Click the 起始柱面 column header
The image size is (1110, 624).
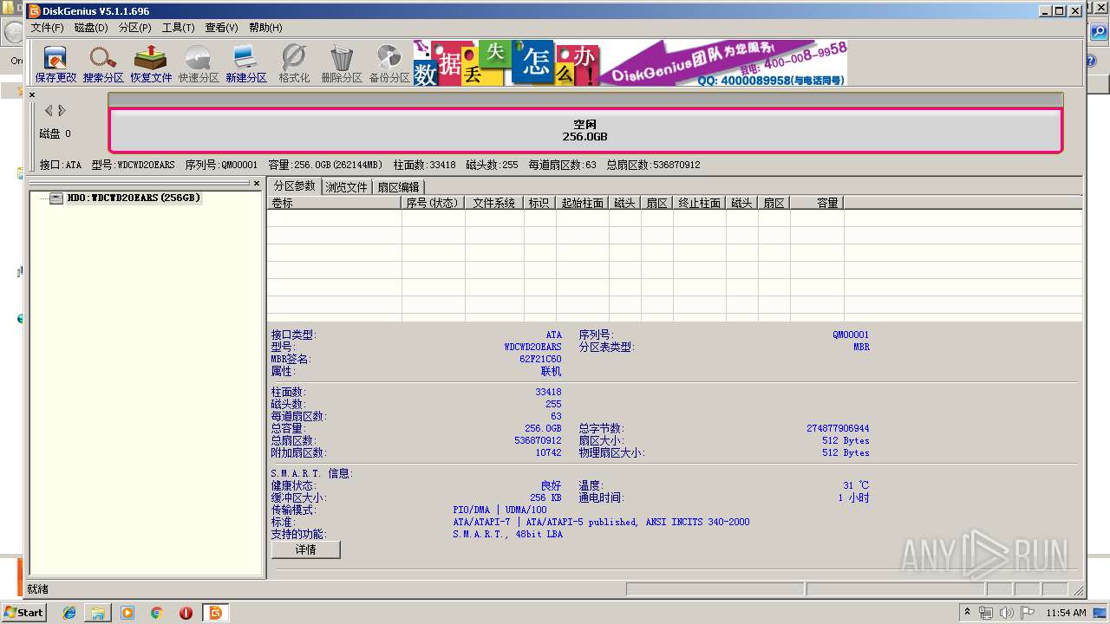click(582, 203)
